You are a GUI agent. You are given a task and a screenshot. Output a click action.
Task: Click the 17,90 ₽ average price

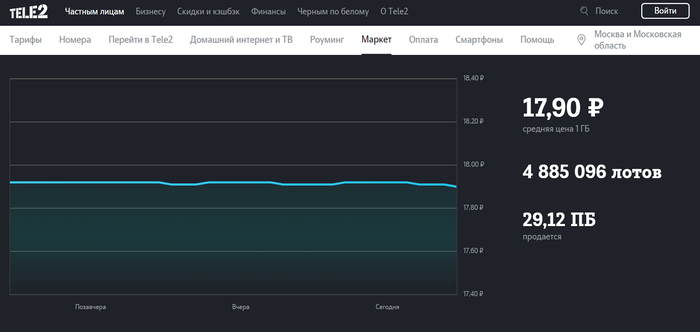pos(563,108)
